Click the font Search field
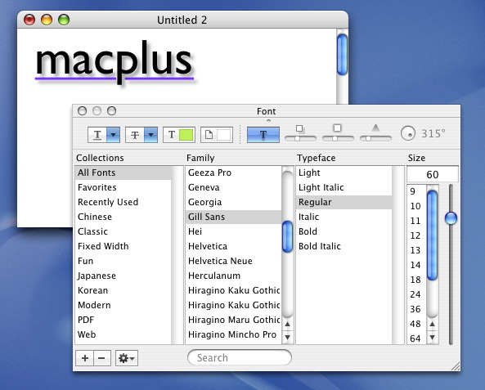Image resolution: width=485 pixels, height=390 pixels. (240, 358)
